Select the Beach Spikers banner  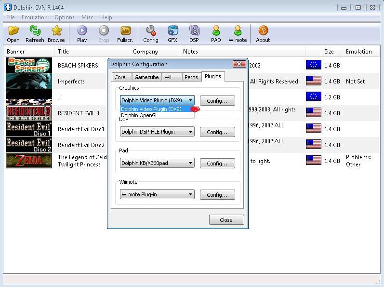[x=29, y=65]
